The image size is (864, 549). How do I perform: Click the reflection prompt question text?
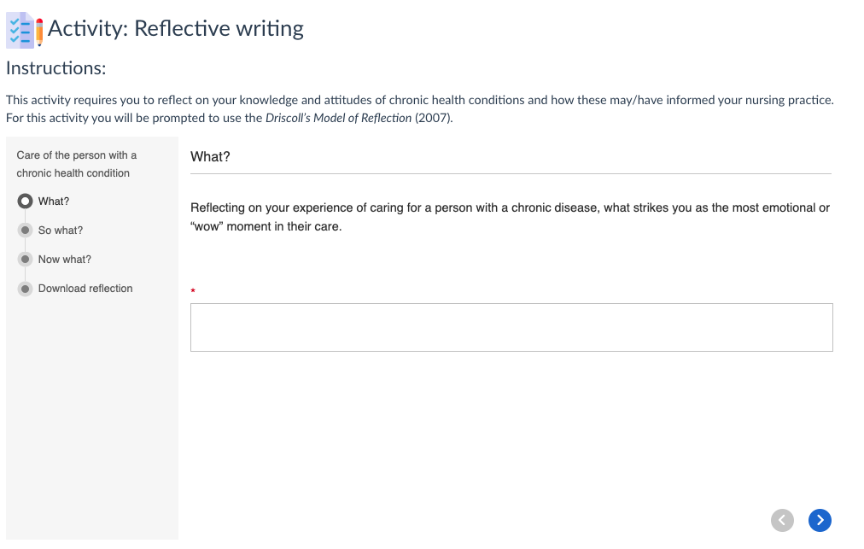510,217
